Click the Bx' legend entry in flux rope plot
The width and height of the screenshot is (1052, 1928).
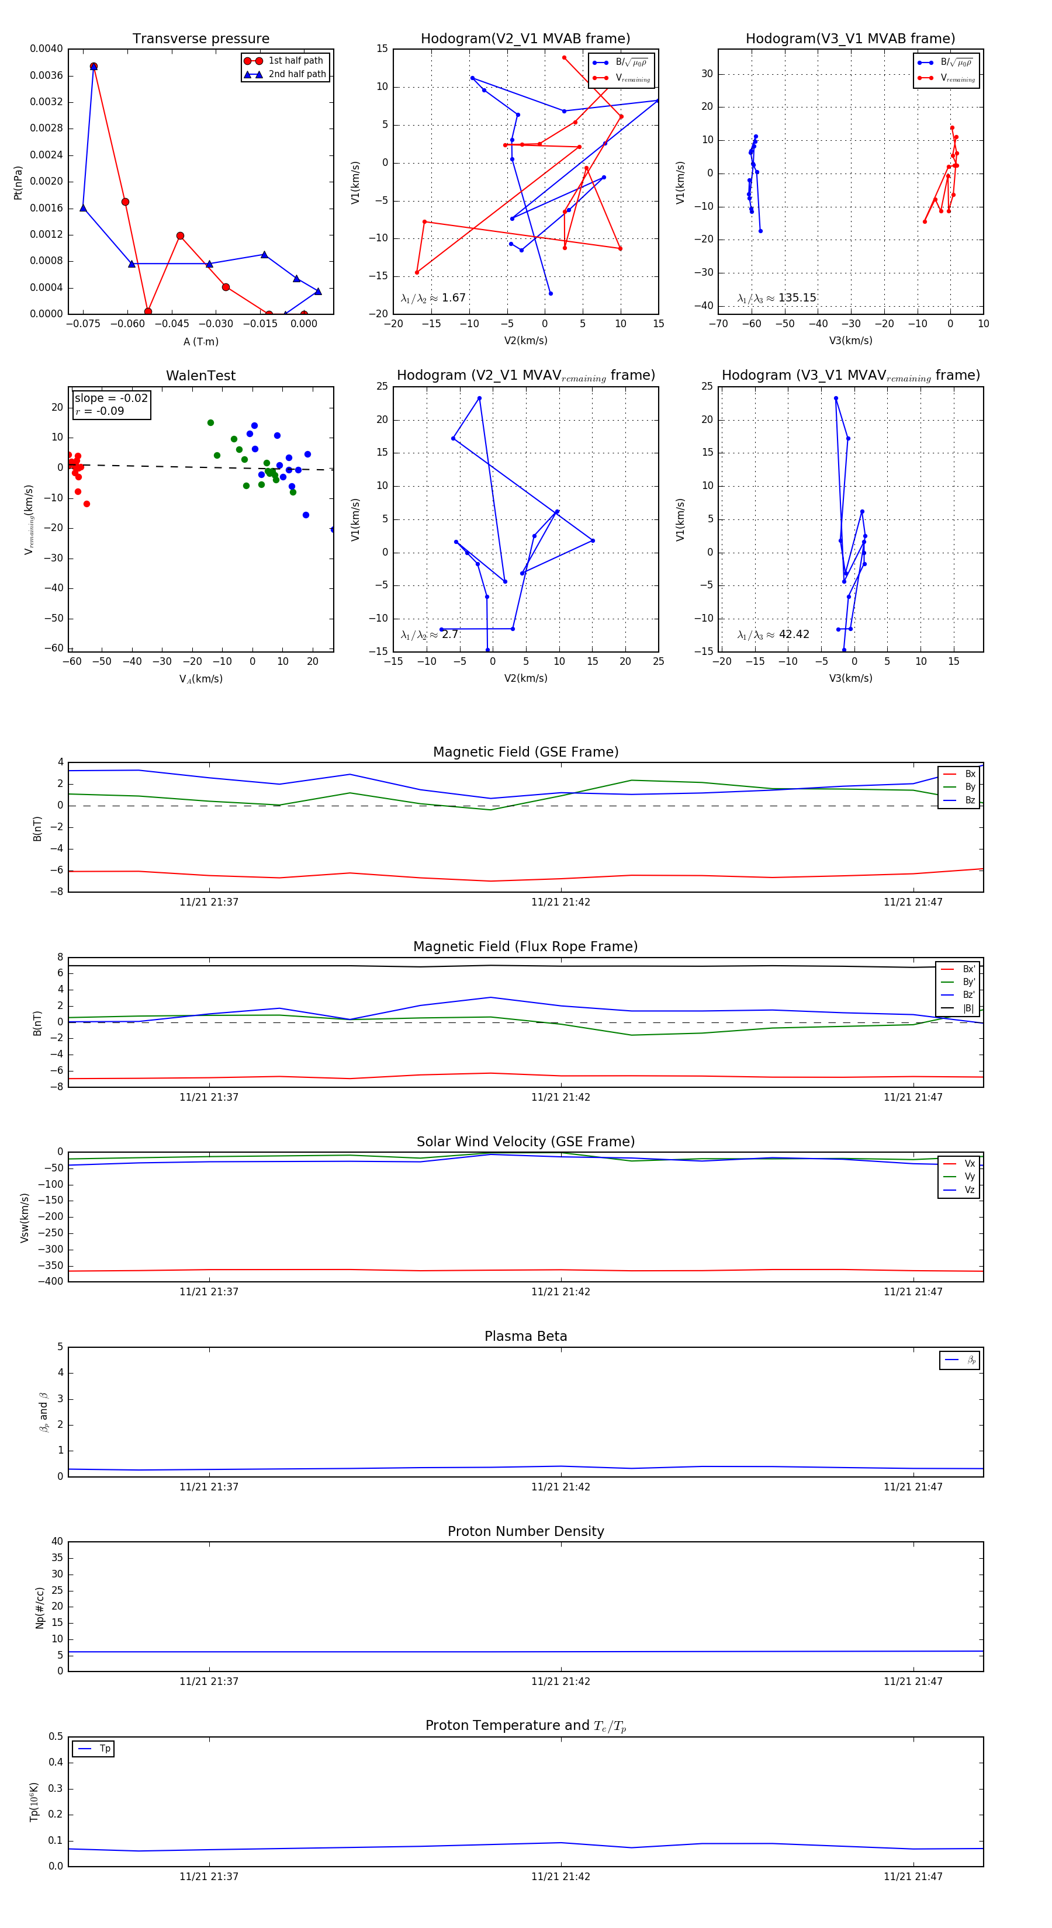[x=958, y=969]
